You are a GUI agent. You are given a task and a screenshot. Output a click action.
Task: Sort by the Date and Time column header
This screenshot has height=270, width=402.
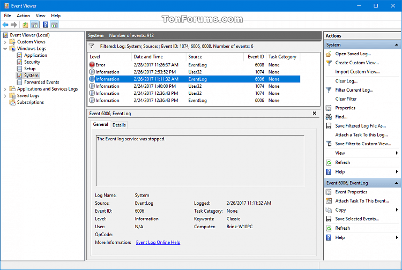[x=159, y=57]
